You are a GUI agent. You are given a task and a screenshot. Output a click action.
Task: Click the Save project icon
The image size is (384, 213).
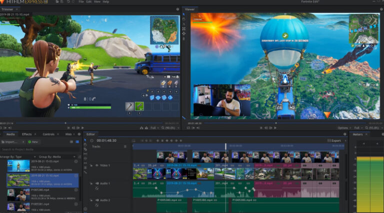point(62,1)
